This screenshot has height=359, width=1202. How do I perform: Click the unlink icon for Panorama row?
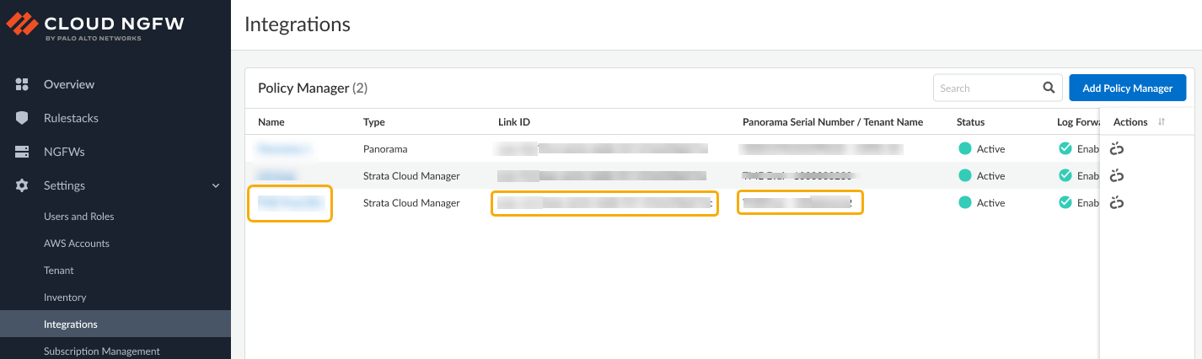(x=1118, y=149)
